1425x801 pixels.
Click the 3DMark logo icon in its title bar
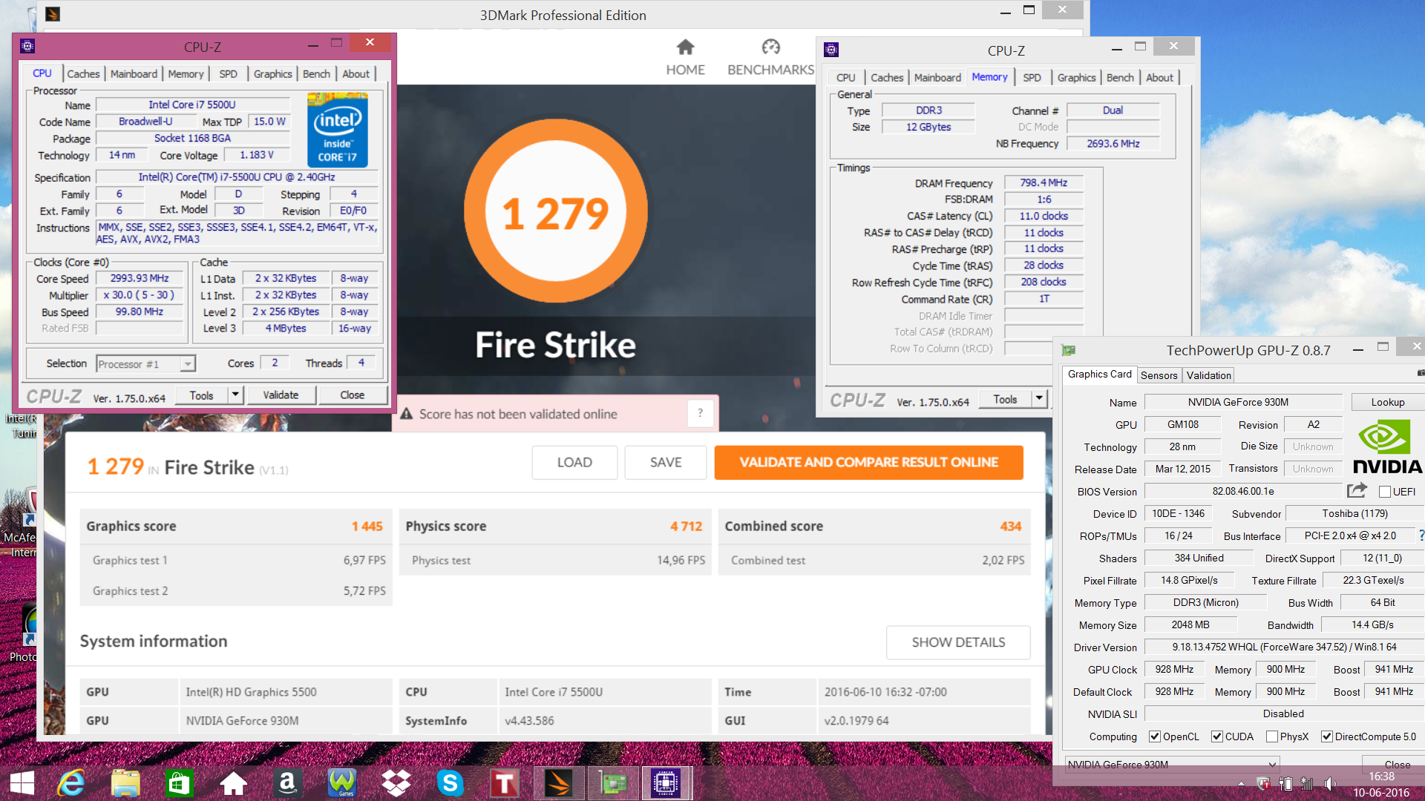pyautogui.click(x=53, y=14)
